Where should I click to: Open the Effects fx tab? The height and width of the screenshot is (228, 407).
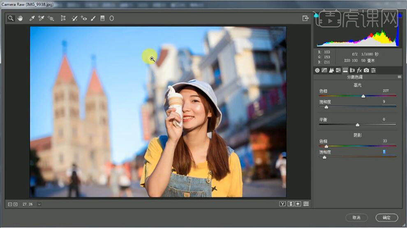point(359,71)
